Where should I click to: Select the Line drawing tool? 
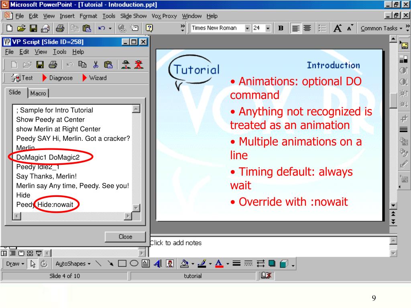[98, 263]
